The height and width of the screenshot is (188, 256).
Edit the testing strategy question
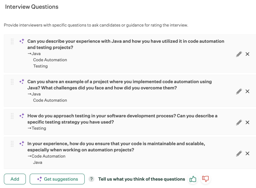239,122
